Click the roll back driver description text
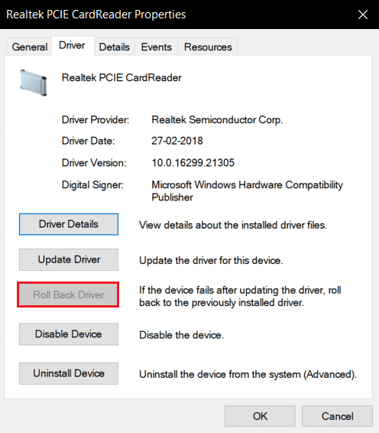The height and width of the screenshot is (433, 379). point(240,296)
